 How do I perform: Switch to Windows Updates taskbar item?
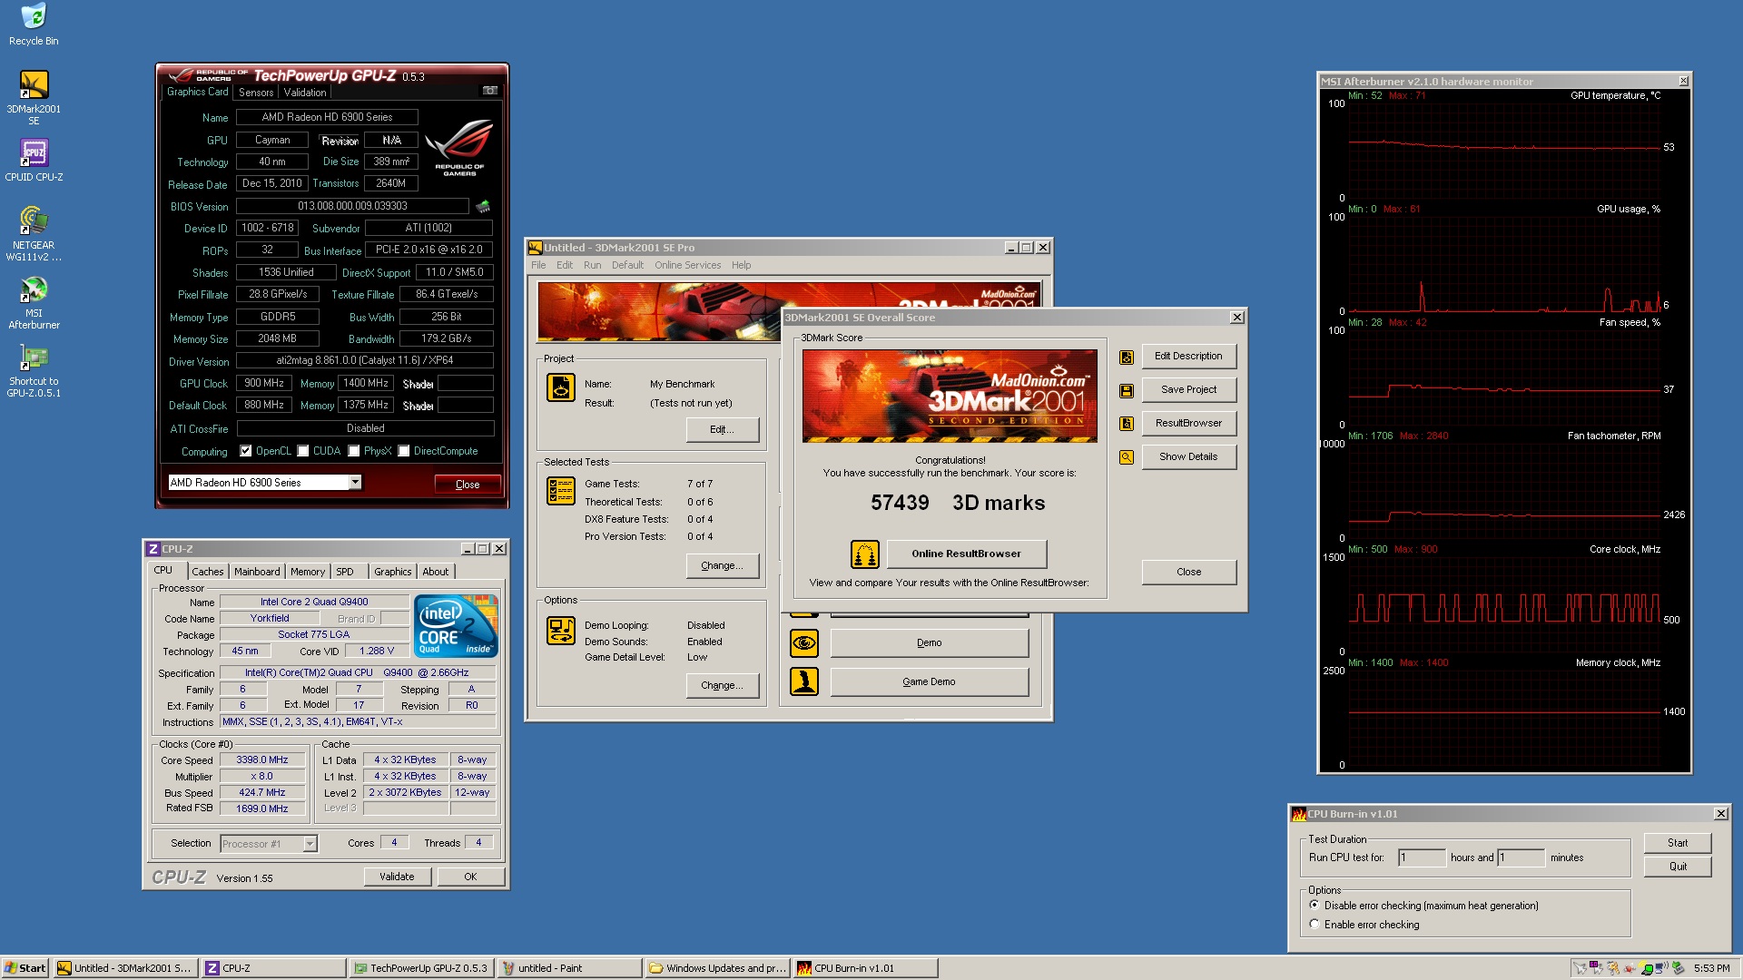pos(717,968)
